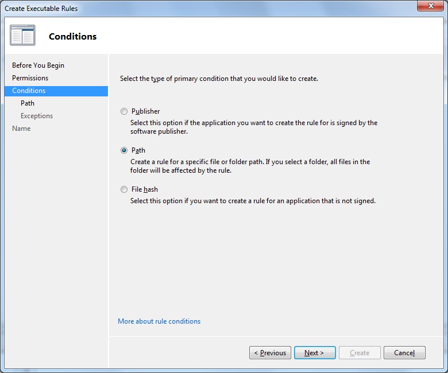Click the Conditions page heading
This screenshot has width=448, height=373.
[72, 37]
